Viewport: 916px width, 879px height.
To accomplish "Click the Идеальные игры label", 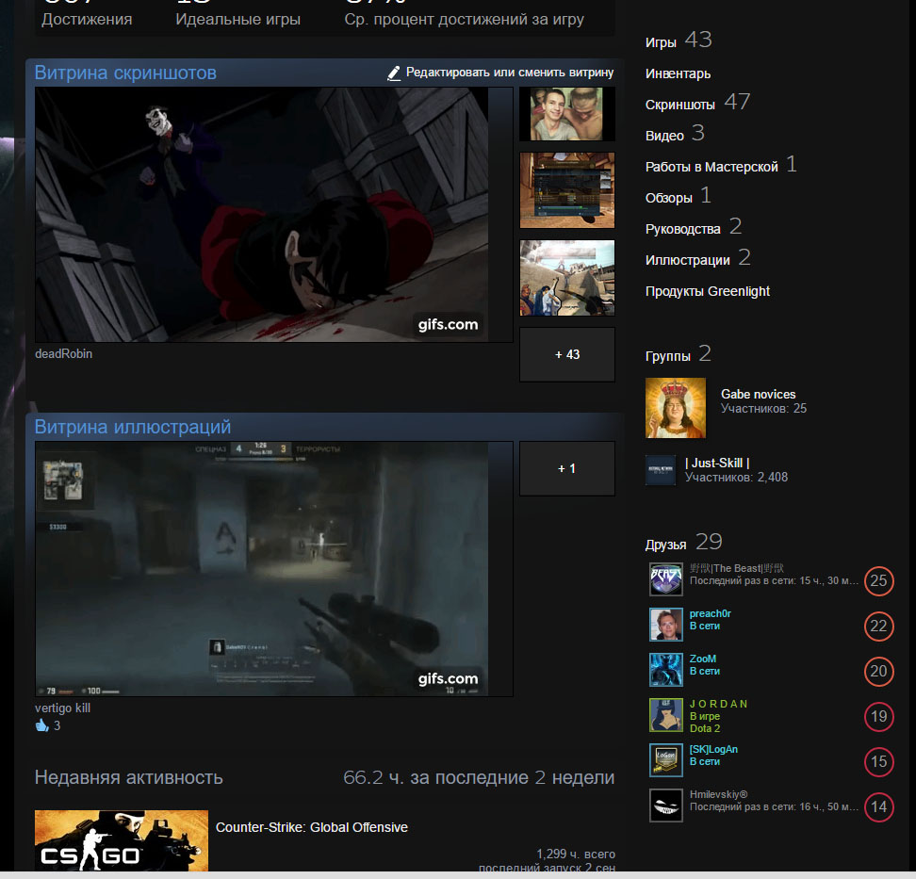I will [237, 19].
